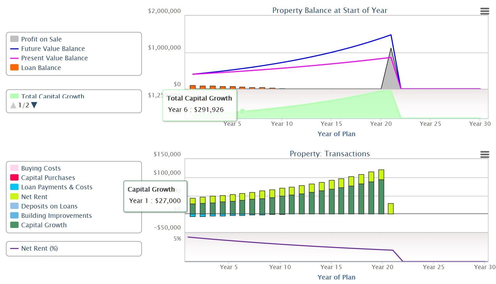Image resolution: width=496 pixels, height=284 pixels.
Task: Click the Net Rent (%) legend label
Action: [39, 248]
